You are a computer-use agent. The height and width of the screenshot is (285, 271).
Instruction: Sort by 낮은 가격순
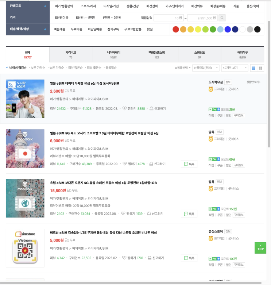(x=38, y=68)
